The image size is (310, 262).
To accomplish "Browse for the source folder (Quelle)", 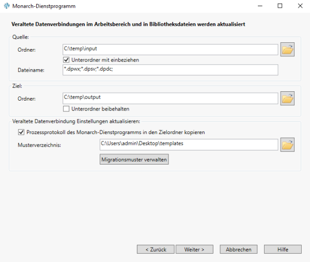I will [288, 50].
